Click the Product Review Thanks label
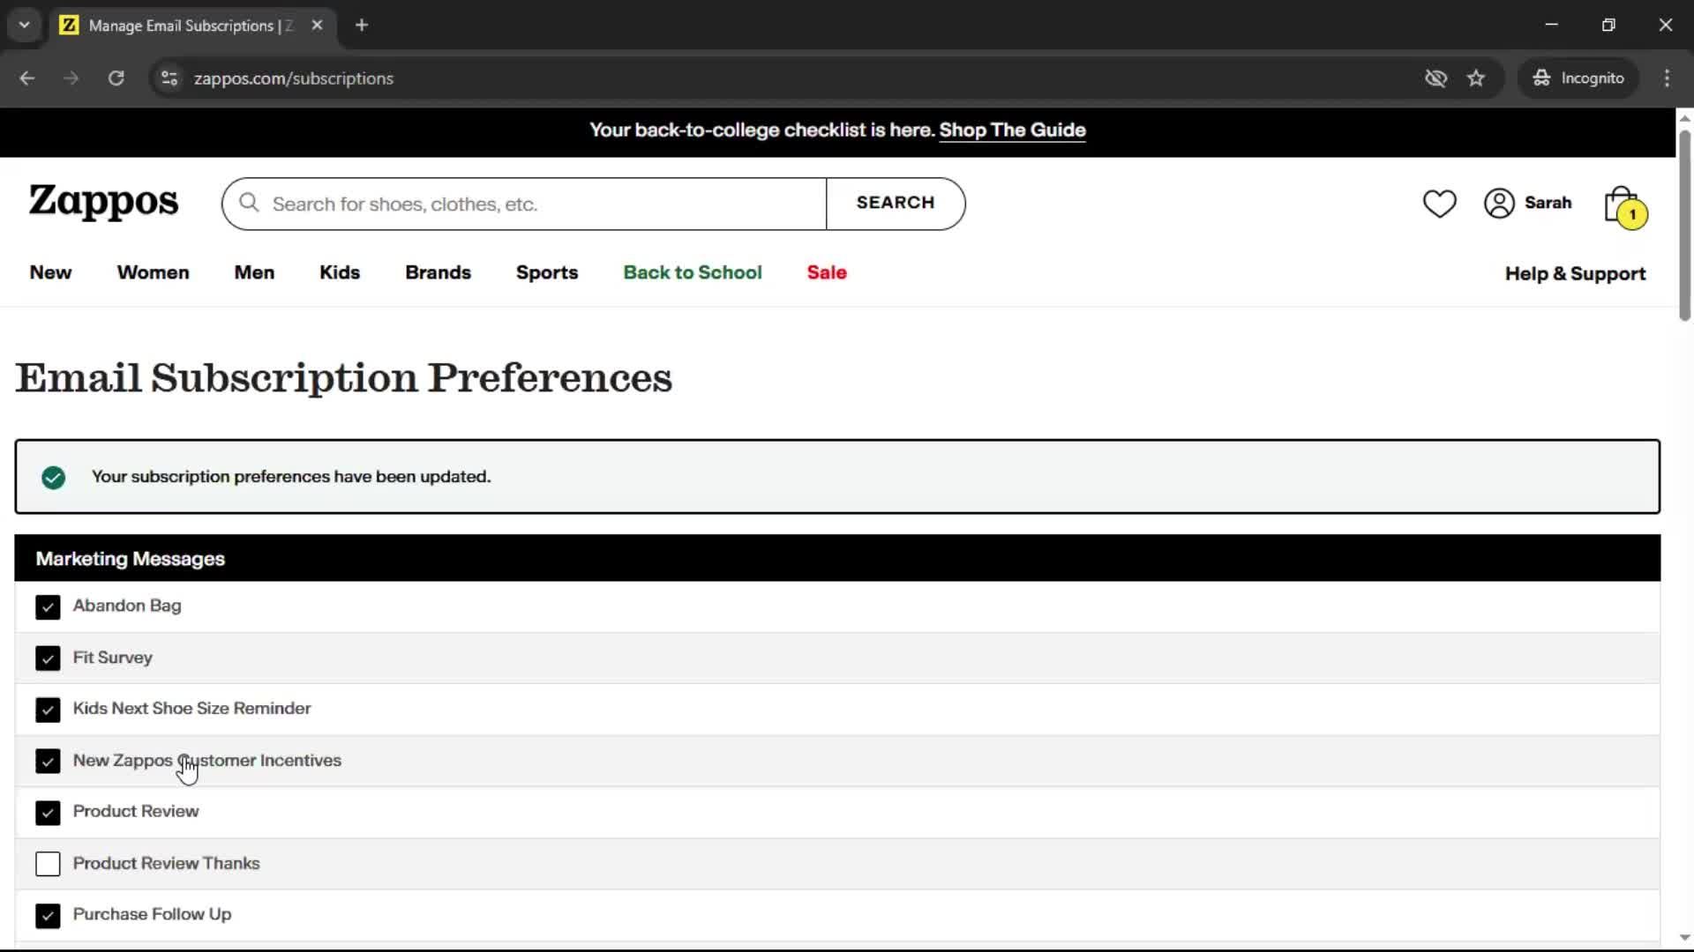 click(x=166, y=863)
